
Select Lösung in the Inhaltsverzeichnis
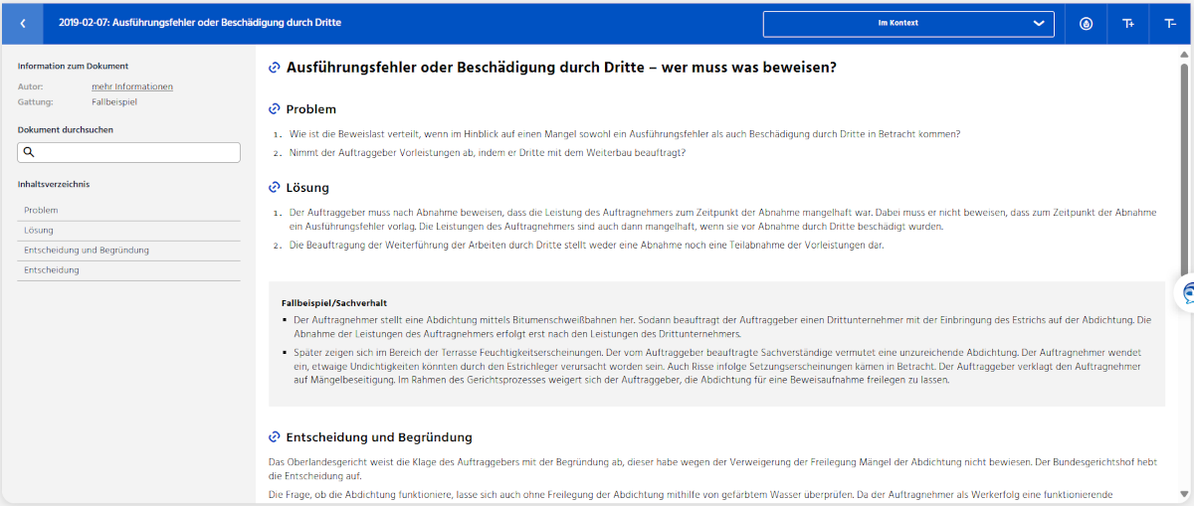point(39,231)
